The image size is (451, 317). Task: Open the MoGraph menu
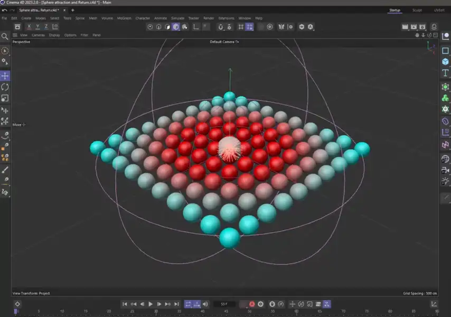124,18
